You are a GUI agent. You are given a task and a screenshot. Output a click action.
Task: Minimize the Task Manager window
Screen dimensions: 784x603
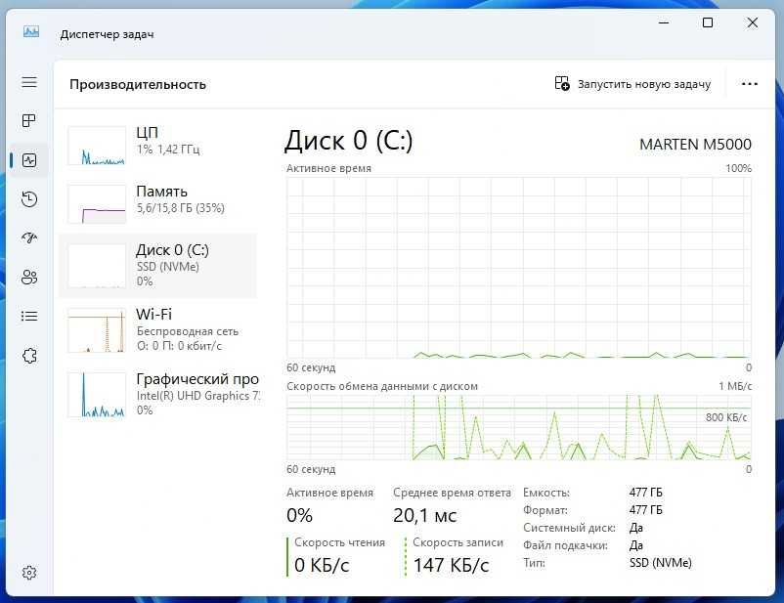tap(664, 22)
